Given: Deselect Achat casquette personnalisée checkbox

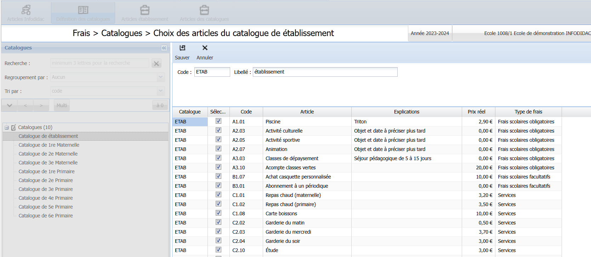Looking at the screenshot, I should coord(218,176).
